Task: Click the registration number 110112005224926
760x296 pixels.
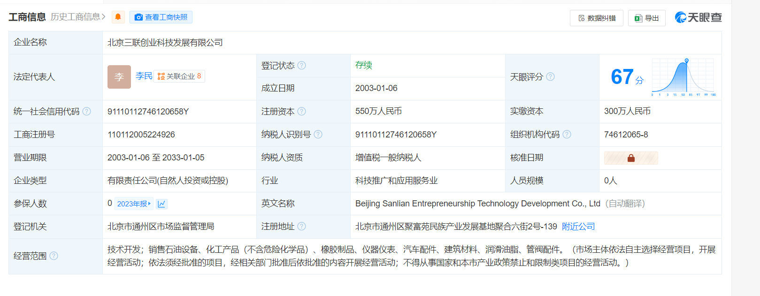Action: pyautogui.click(x=141, y=135)
